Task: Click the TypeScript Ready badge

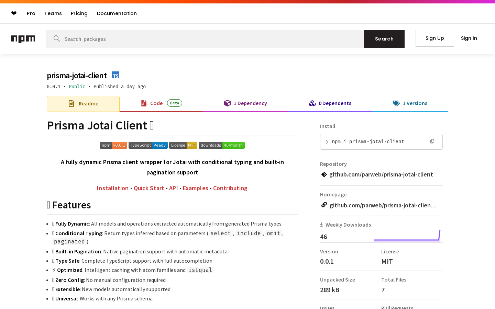Action: (148, 145)
